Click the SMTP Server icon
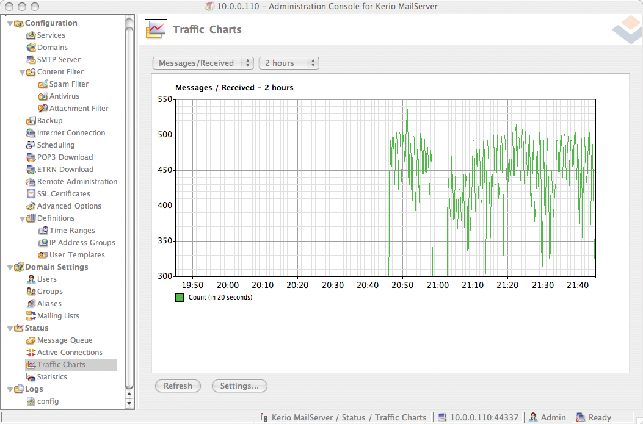 [x=31, y=60]
